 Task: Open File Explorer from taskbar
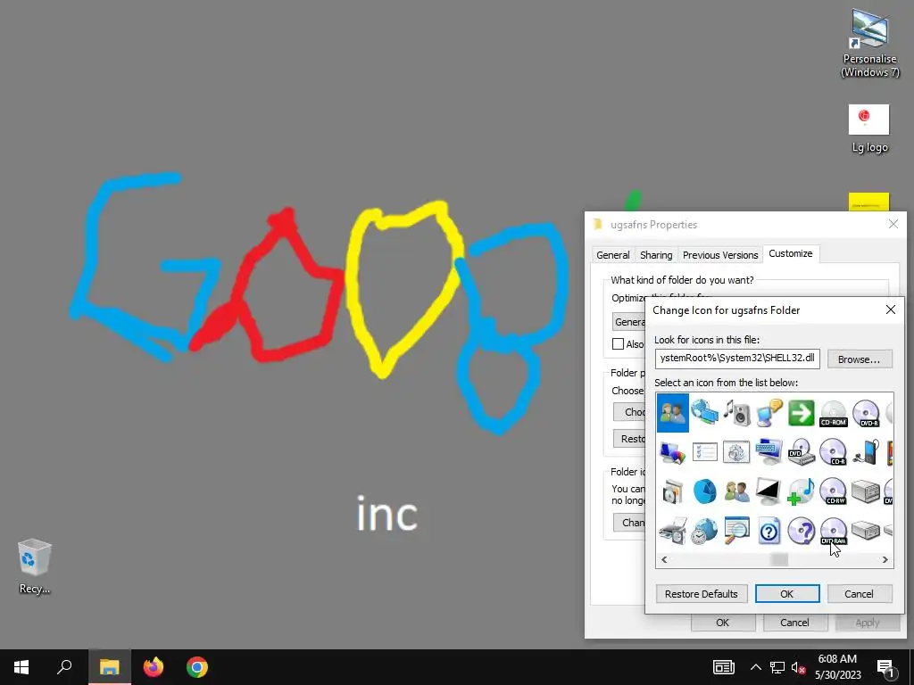pos(110,667)
